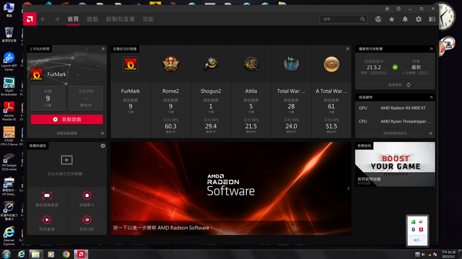
Task: Click the bug report icon in title bar
Action: pyautogui.click(x=387, y=9)
